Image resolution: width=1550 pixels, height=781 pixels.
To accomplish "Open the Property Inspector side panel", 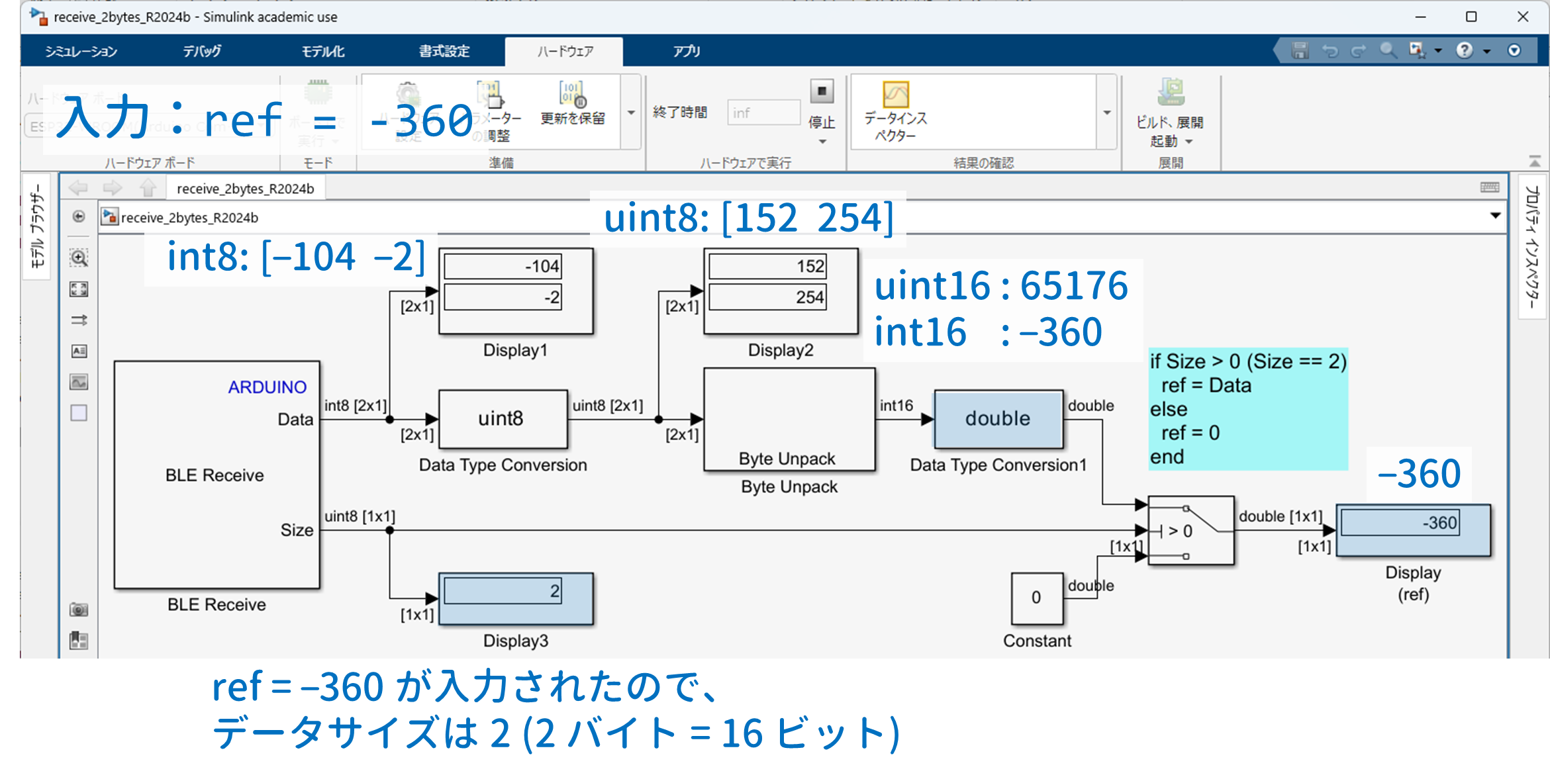I will pyautogui.click(x=1532, y=247).
